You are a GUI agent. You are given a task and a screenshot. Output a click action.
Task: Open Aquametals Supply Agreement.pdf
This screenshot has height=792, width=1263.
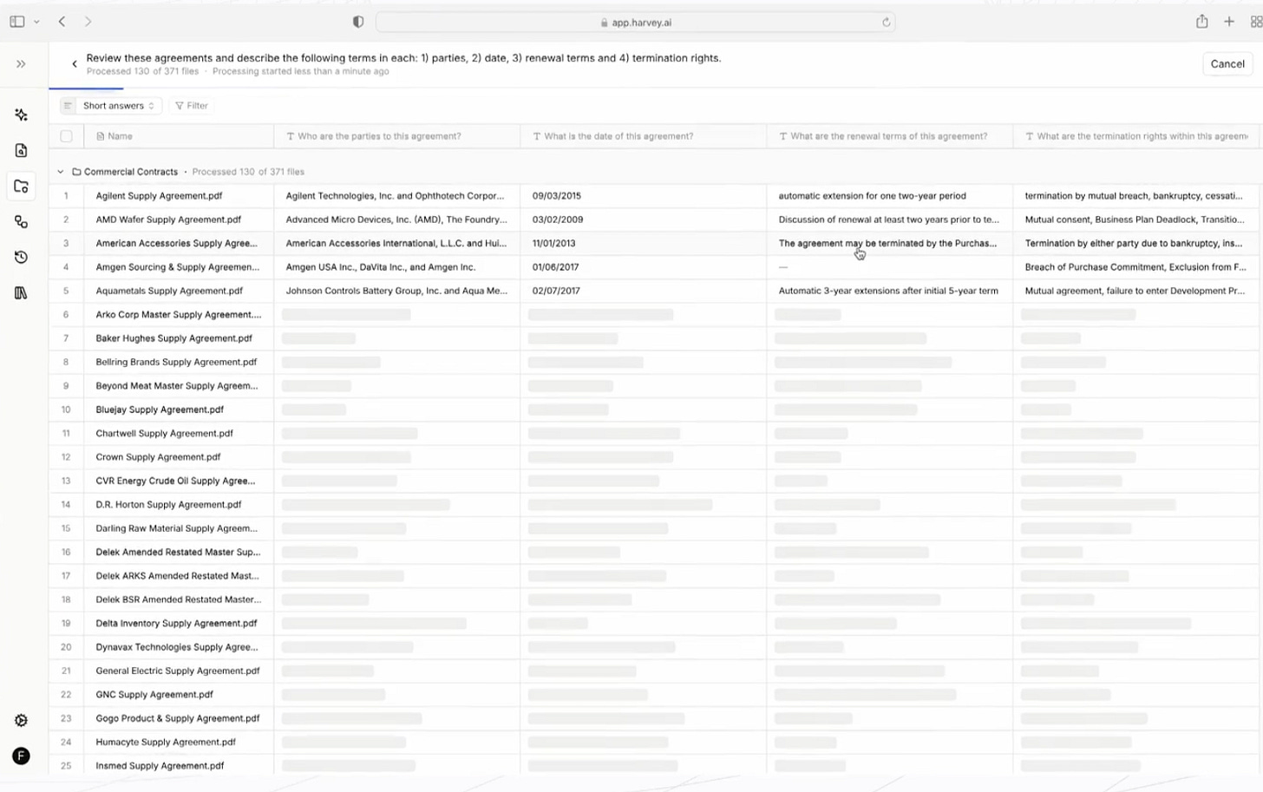[x=169, y=291]
